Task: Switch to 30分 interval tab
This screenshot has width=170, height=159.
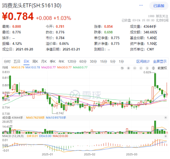Action: coord(93,61)
